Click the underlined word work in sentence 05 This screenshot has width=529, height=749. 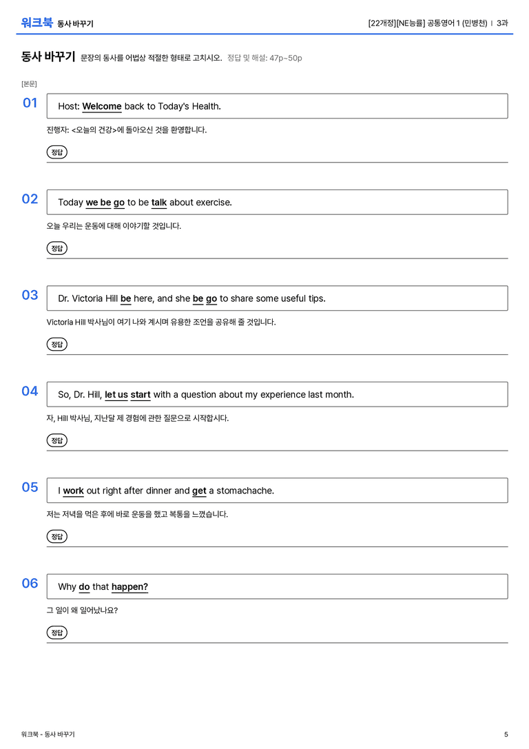(73, 491)
